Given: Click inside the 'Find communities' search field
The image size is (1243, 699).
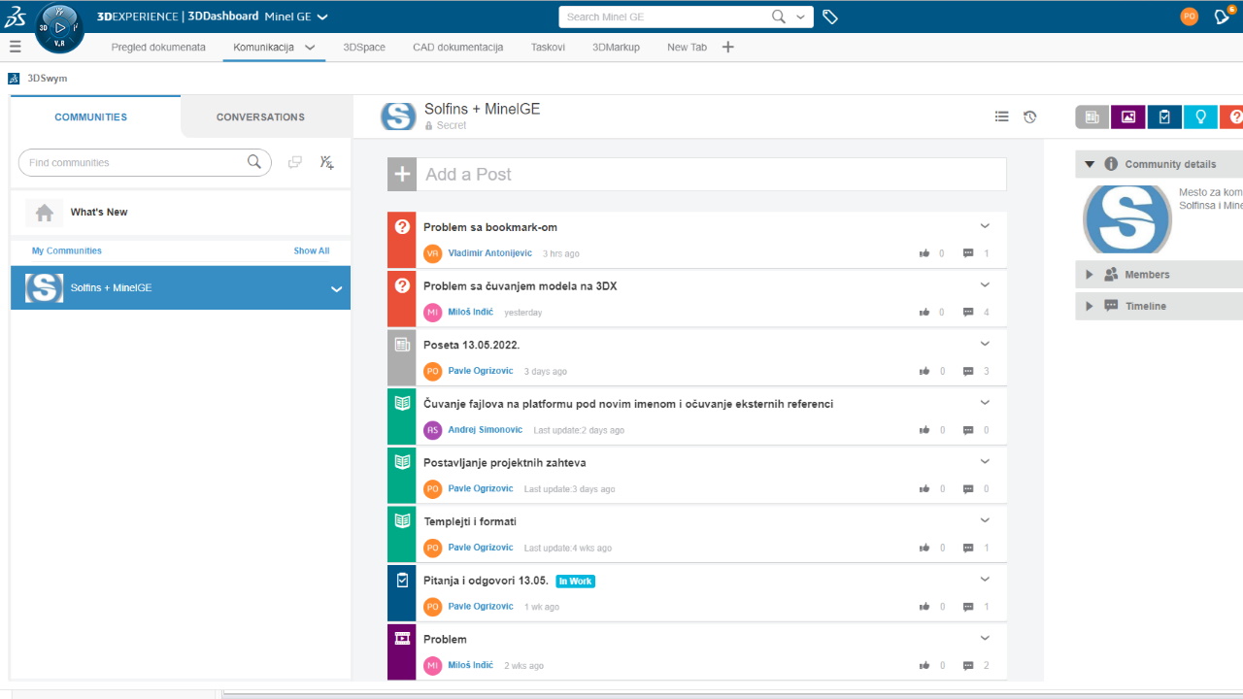Looking at the screenshot, I should coord(136,162).
